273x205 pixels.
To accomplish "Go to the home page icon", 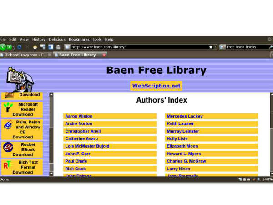I will [x=35, y=47].
